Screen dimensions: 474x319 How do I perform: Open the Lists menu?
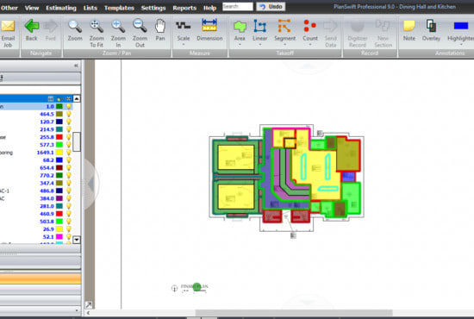(90, 8)
